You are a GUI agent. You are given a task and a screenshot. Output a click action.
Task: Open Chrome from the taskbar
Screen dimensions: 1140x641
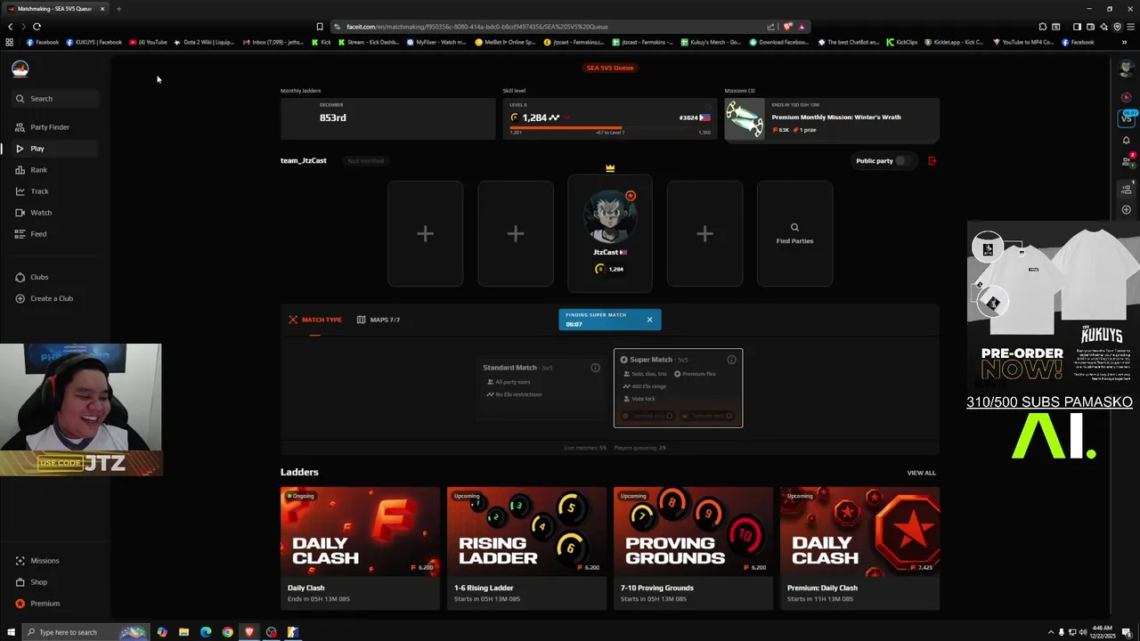tap(227, 632)
